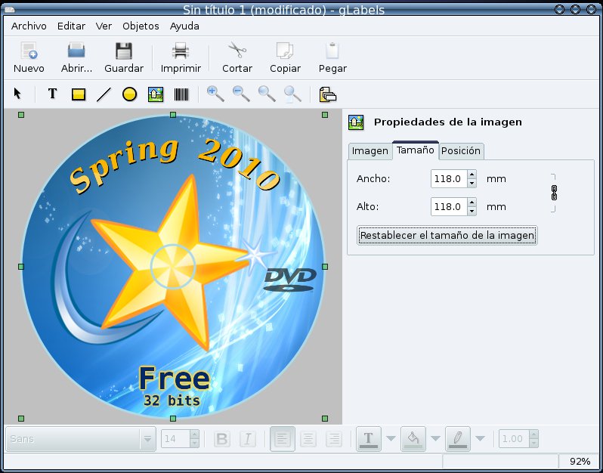This screenshot has width=603, height=473.
Task: Select the yellow rectangle box tool
Action: (x=79, y=94)
